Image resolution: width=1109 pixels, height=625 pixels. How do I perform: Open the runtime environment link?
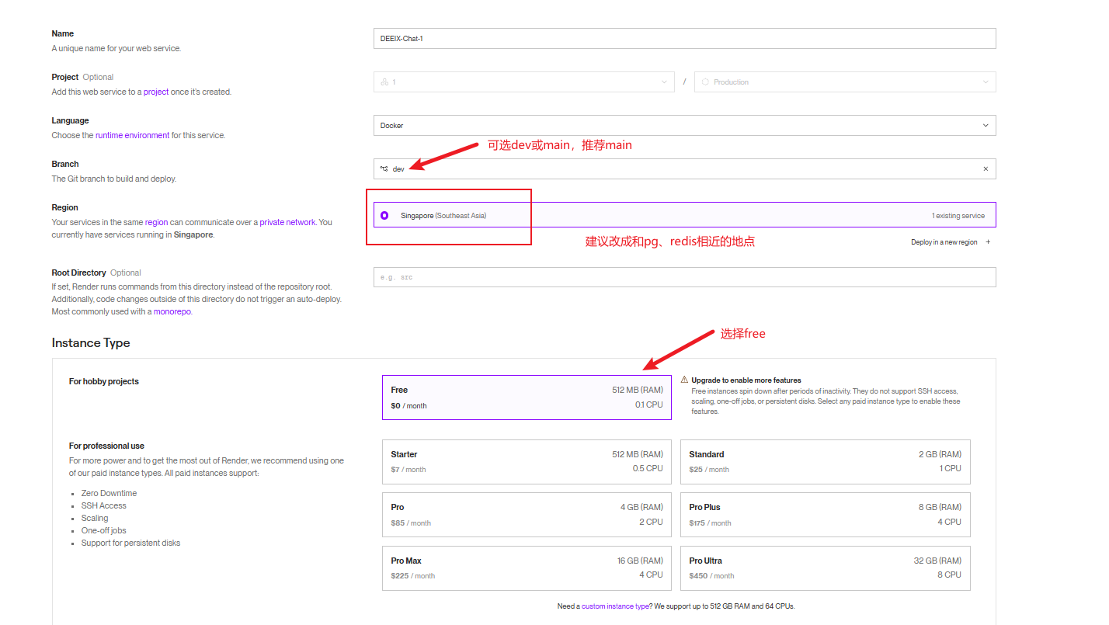(x=132, y=135)
